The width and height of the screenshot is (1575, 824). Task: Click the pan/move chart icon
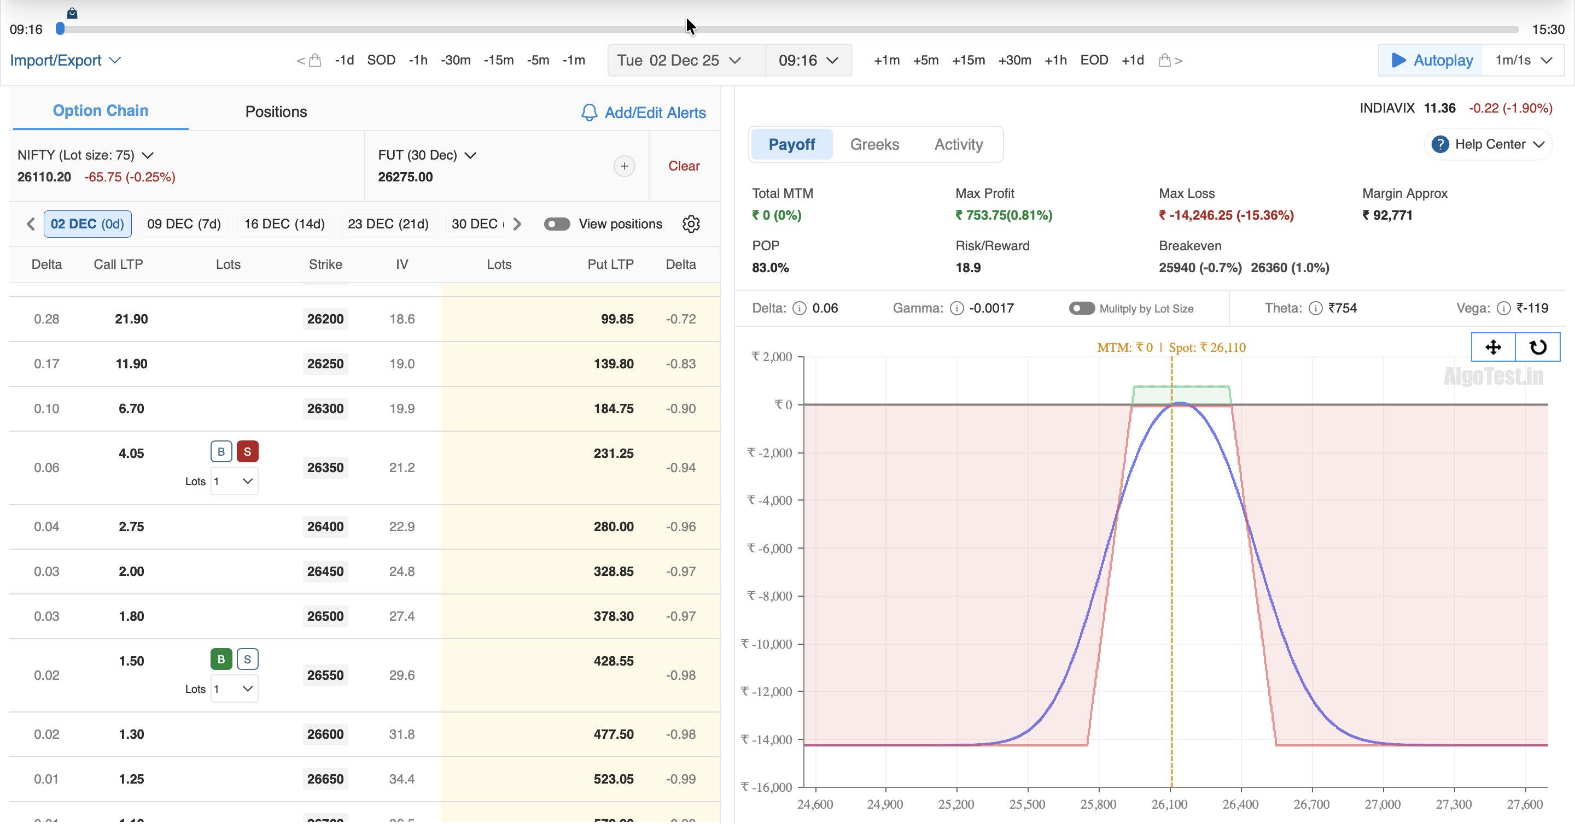(1493, 347)
